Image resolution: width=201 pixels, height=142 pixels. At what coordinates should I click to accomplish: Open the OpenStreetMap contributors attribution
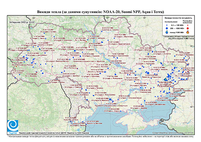(x=173, y=133)
